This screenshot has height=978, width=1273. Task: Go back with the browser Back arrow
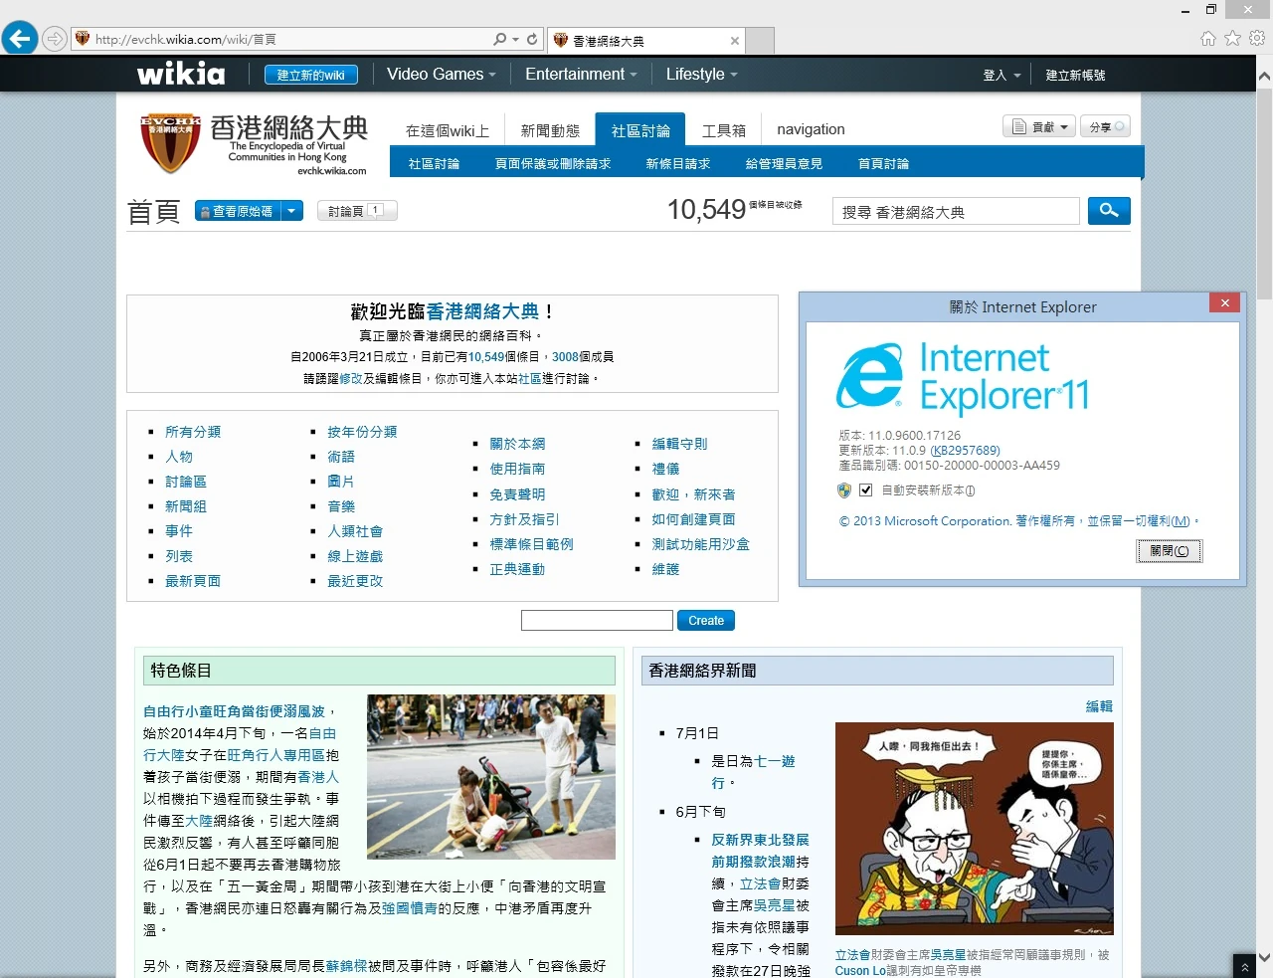[x=20, y=39]
